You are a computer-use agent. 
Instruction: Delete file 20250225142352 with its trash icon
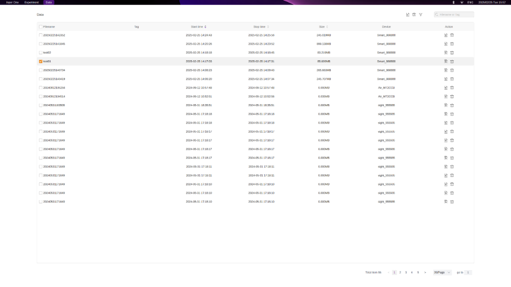click(452, 35)
